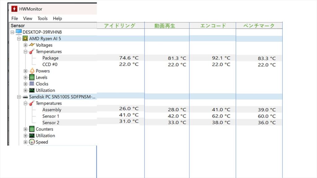Click the Utilization graph icon under AMD Ryzen
This screenshot has height=178, width=317.
click(x=32, y=90)
